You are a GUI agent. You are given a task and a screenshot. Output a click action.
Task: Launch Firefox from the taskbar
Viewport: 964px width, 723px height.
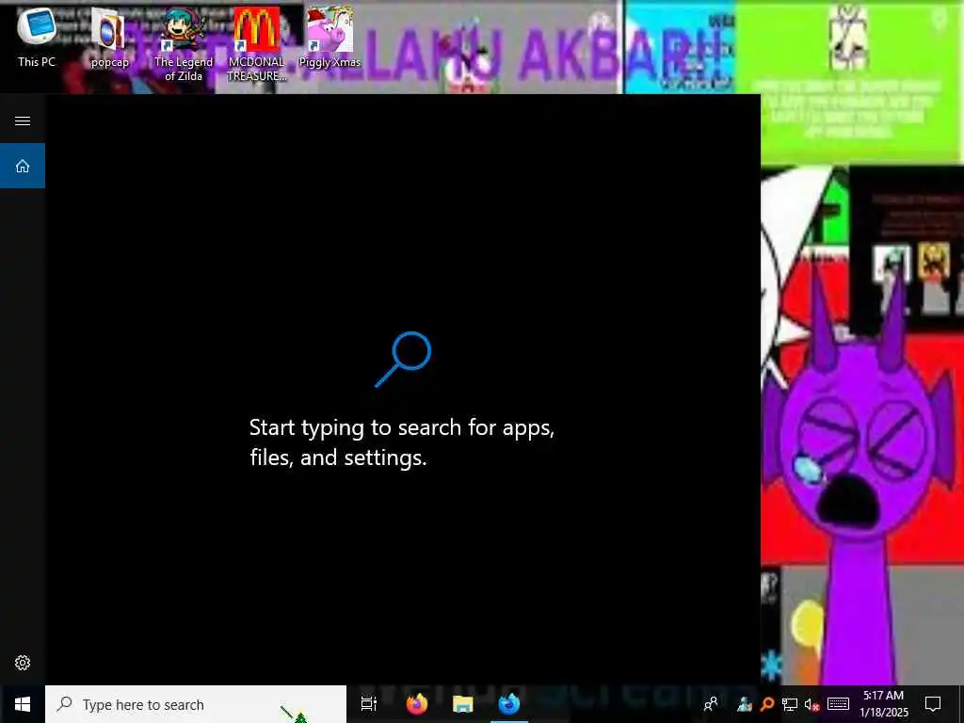416,704
